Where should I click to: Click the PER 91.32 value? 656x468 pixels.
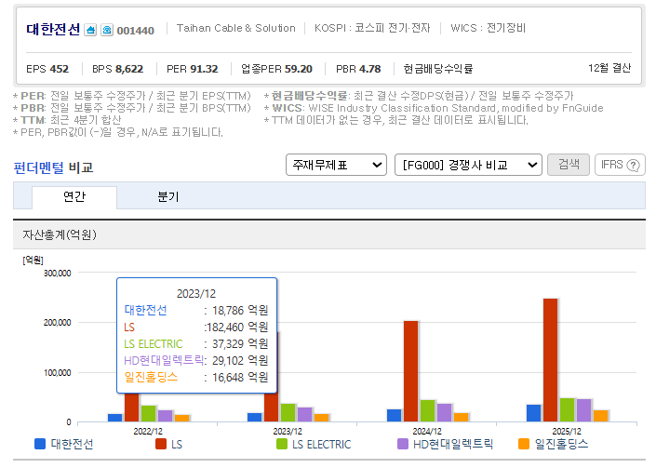click(x=192, y=69)
